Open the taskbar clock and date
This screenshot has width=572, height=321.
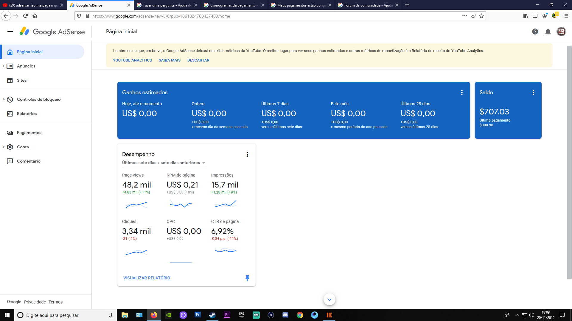(x=546, y=315)
